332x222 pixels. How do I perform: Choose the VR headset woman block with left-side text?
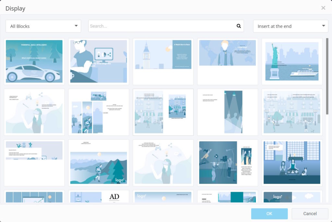[x=34, y=112]
